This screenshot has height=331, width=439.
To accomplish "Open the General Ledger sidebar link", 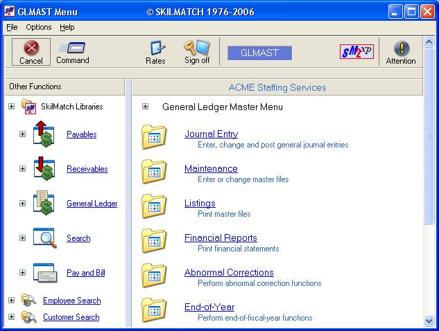I will coord(92,204).
